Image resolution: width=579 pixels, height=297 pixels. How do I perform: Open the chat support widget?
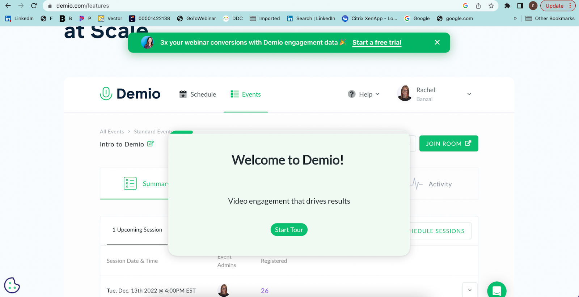(x=497, y=289)
